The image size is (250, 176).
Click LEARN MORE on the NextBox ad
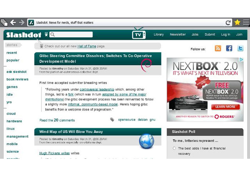tap(225, 107)
